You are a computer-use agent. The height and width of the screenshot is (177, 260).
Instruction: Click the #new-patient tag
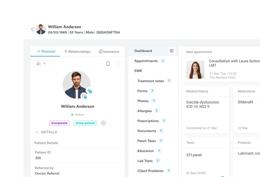click(x=85, y=123)
